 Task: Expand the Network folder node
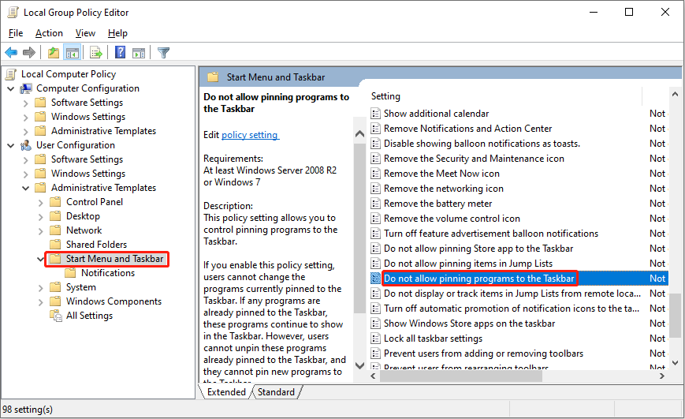(41, 231)
